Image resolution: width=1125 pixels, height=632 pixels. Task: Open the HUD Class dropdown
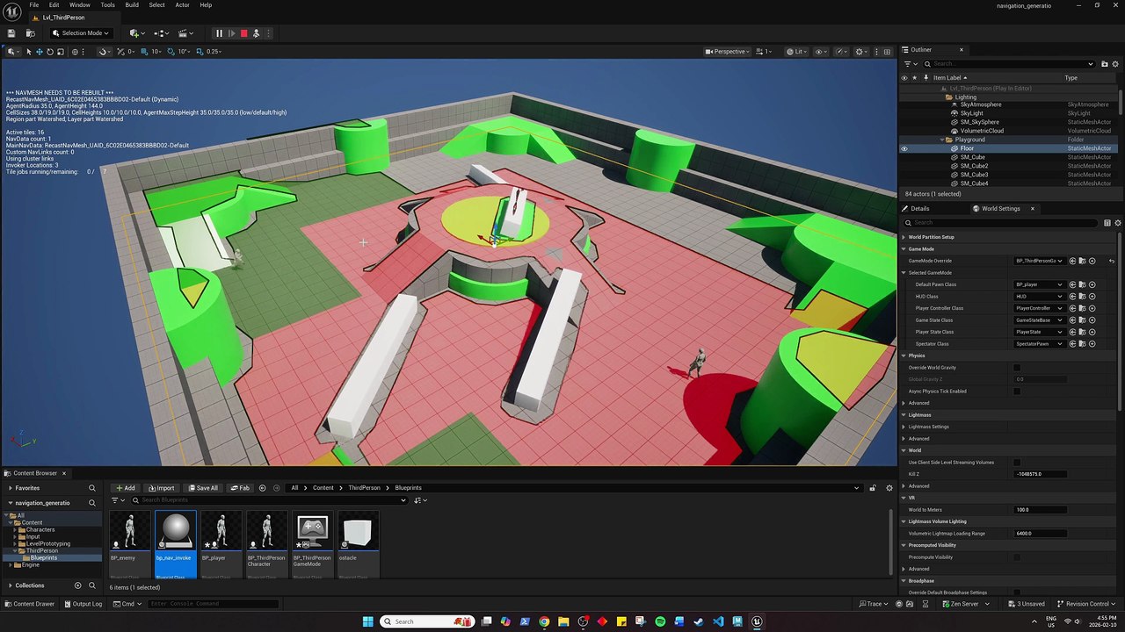(1039, 297)
